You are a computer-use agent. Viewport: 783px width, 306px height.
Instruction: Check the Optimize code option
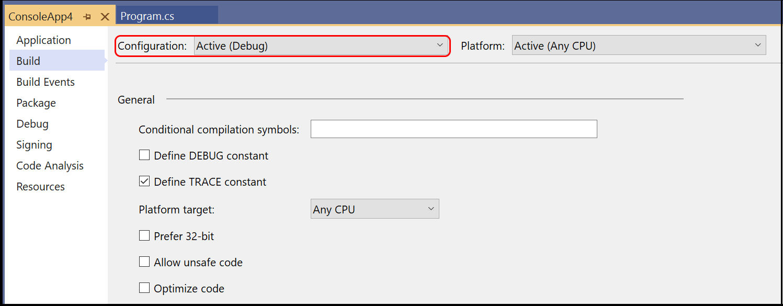pyautogui.click(x=144, y=288)
